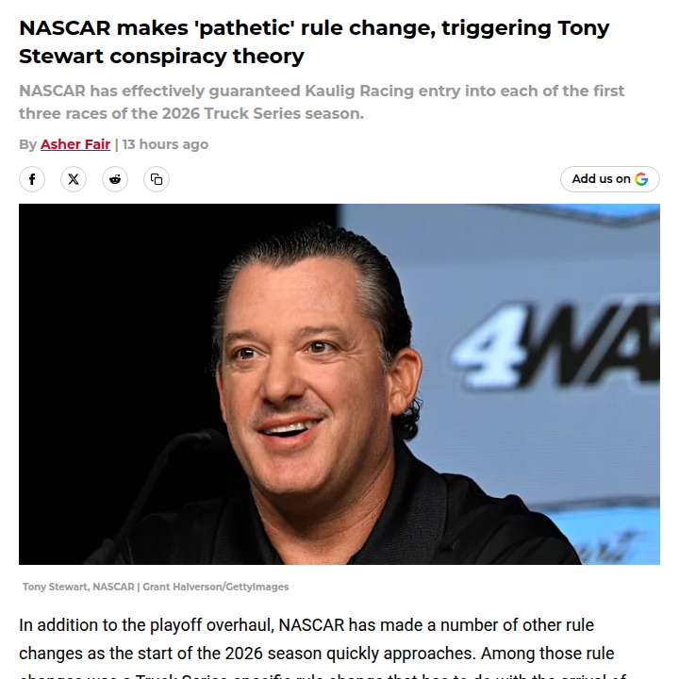Viewport: 679px width, 679px height.
Task: Click the NASCAR 'pathetic' rule change headline
Action: coord(314,42)
